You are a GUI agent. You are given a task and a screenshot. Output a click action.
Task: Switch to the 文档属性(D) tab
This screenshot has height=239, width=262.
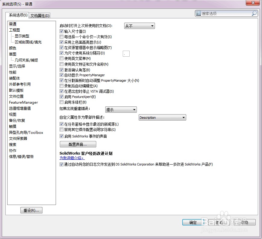click(40, 16)
